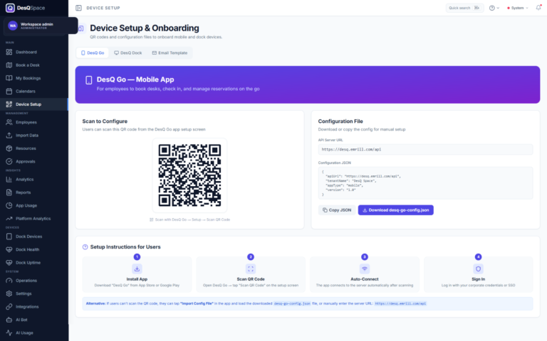Click the Scan QR Code step icon
The image size is (547, 341).
[x=251, y=269]
